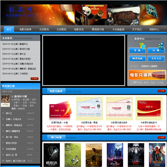Select 关于我们 in the navigation bar
The width and height of the screenshot is (167, 167).
(137, 29)
